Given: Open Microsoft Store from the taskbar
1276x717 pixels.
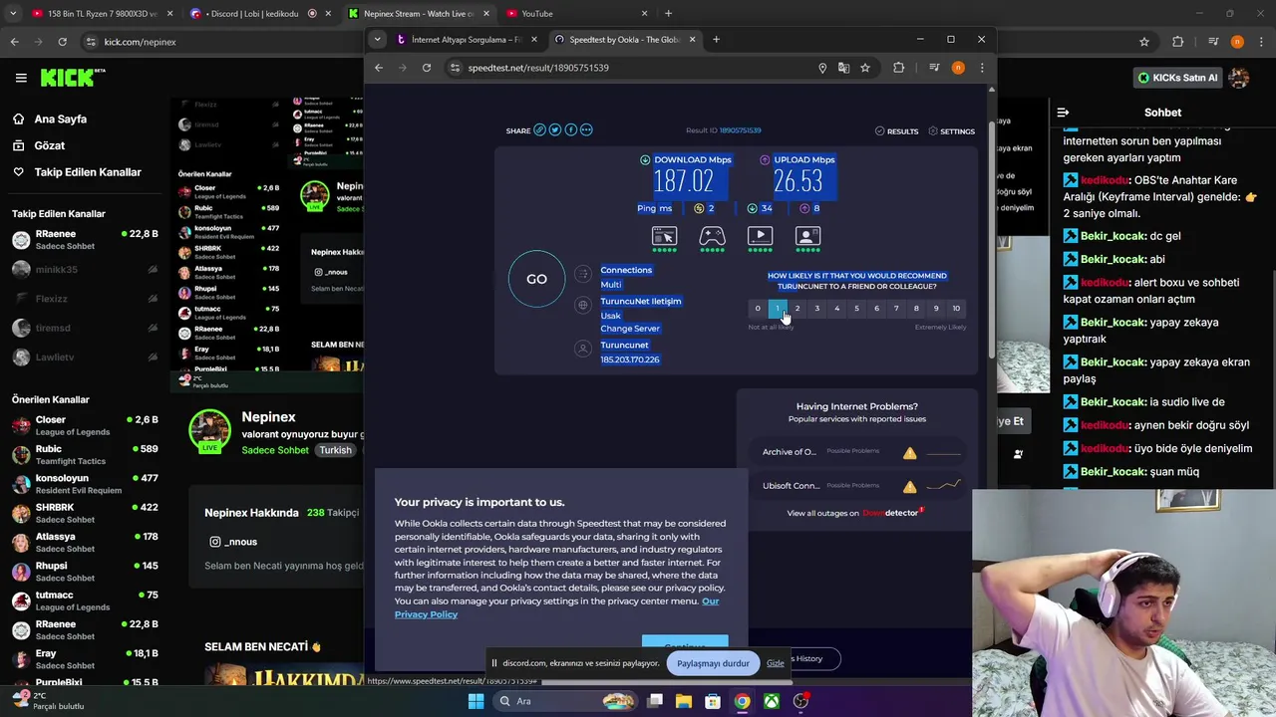Looking at the screenshot, I should click(x=713, y=701).
